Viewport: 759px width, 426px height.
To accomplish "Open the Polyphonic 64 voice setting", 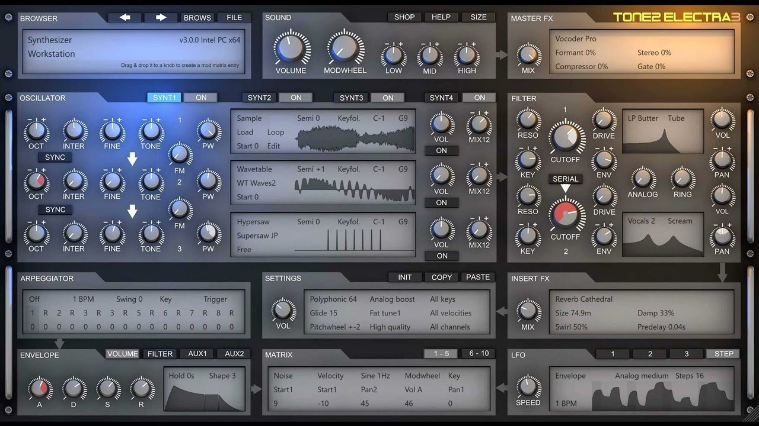I will click(333, 299).
